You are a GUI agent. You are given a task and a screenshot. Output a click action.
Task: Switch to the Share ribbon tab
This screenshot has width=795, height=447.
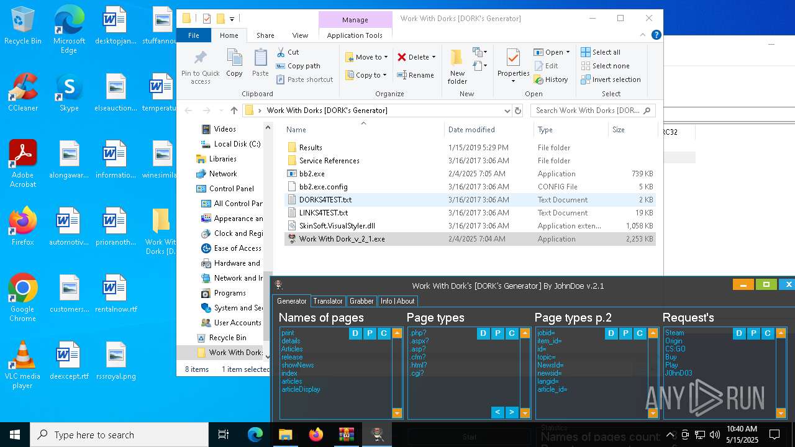[265, 35]
